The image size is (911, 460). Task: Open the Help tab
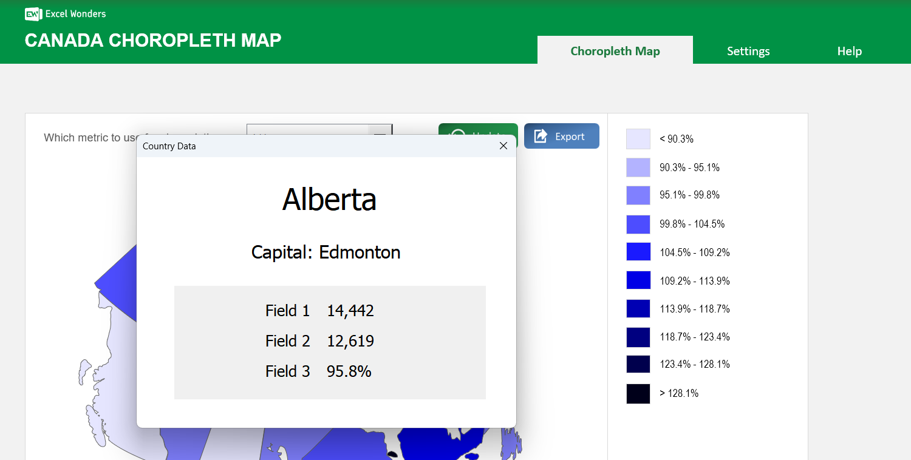849,51
